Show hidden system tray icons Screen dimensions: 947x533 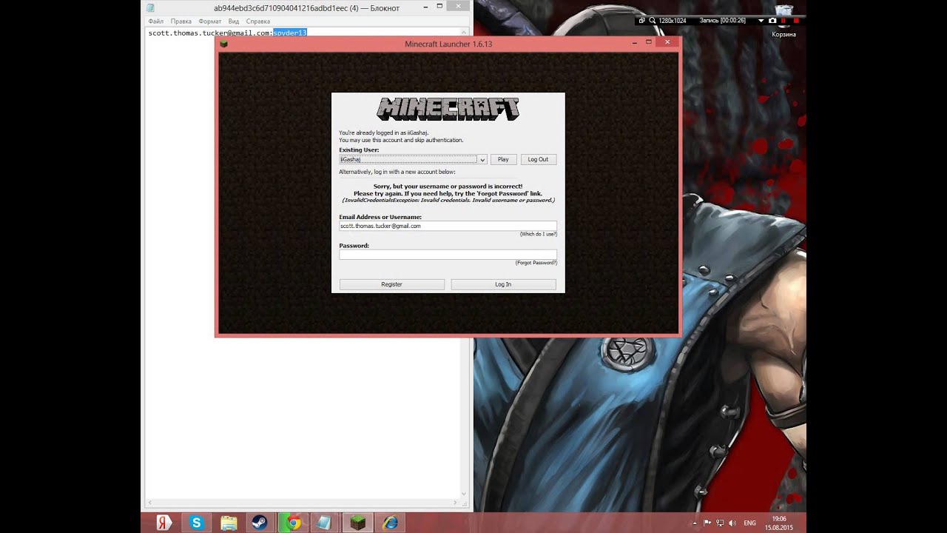point(694,523)
